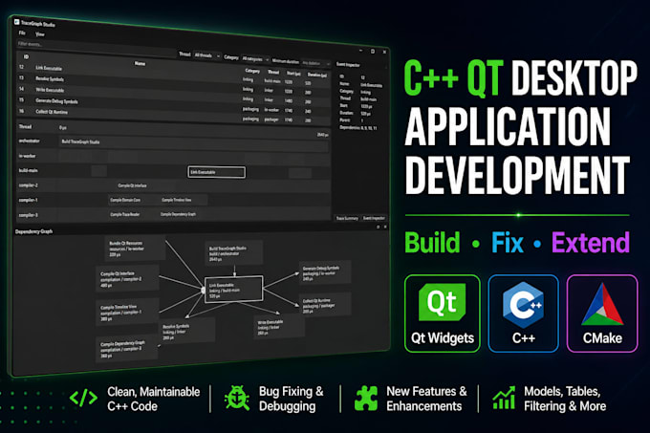Click the "Clean, Maintainable C++ Code" label
The height and width of the screenshot is (433, 650).
pyautogui.click(x=153, y=399)
